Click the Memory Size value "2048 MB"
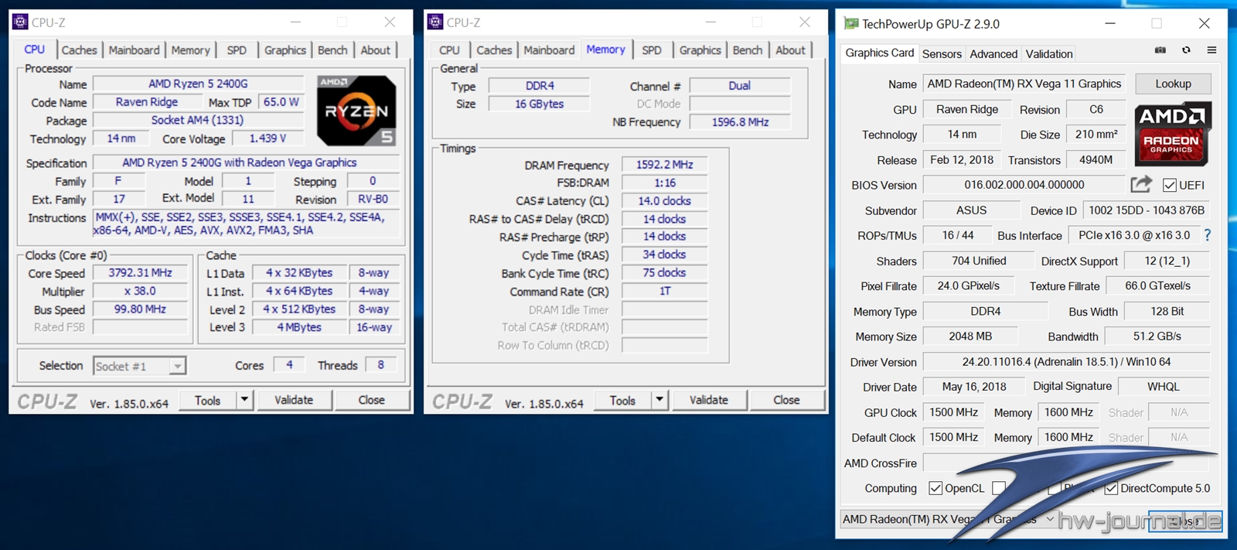This screenshot has height=550, width=1237. point(970,336)
